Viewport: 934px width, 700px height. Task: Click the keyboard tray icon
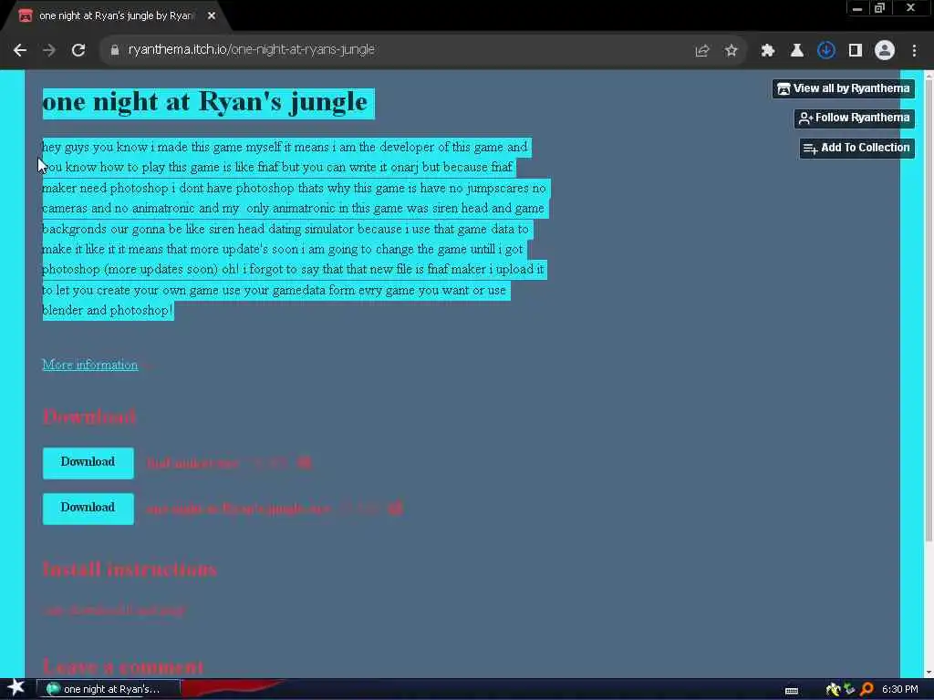792,691
